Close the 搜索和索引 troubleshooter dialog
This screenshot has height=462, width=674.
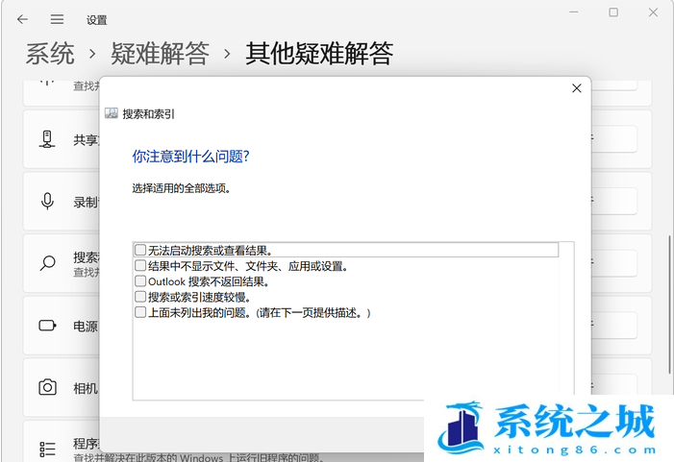point(576,88)
